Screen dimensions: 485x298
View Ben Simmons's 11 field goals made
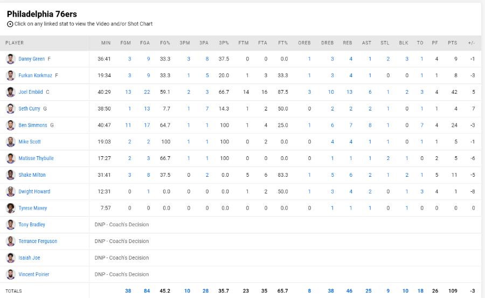click(128, 125)
